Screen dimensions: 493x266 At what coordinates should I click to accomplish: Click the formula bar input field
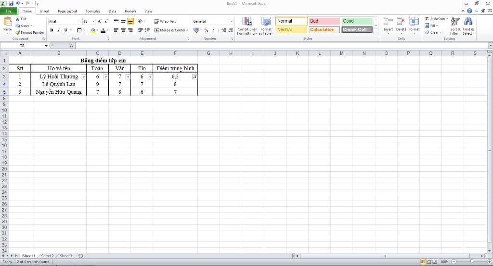click(x=281, y=46)
